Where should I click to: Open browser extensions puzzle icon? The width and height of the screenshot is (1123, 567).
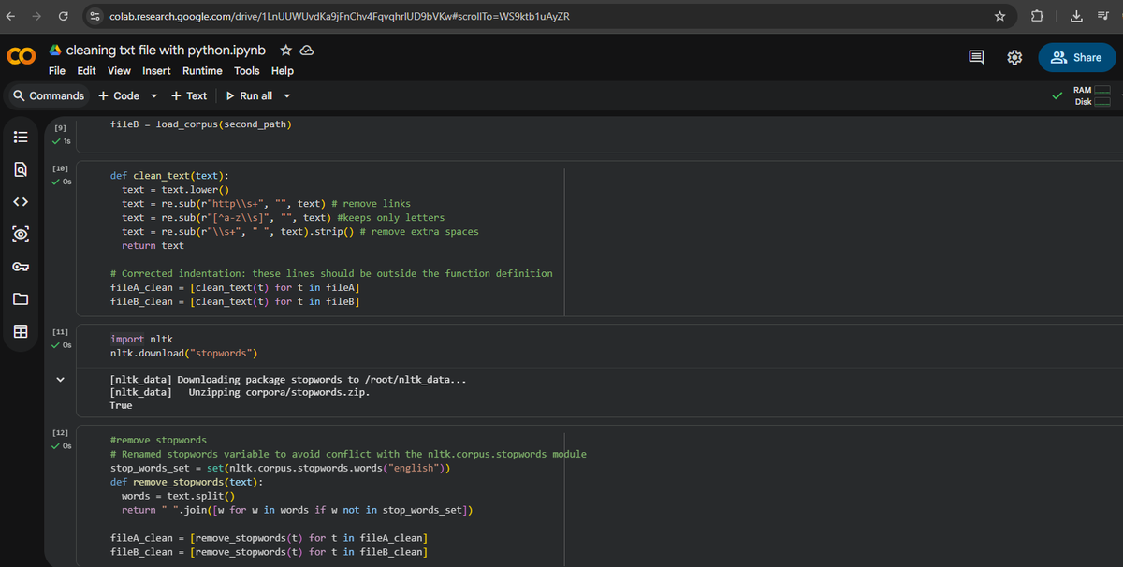pyautogui.click(x=1037, y=16)
